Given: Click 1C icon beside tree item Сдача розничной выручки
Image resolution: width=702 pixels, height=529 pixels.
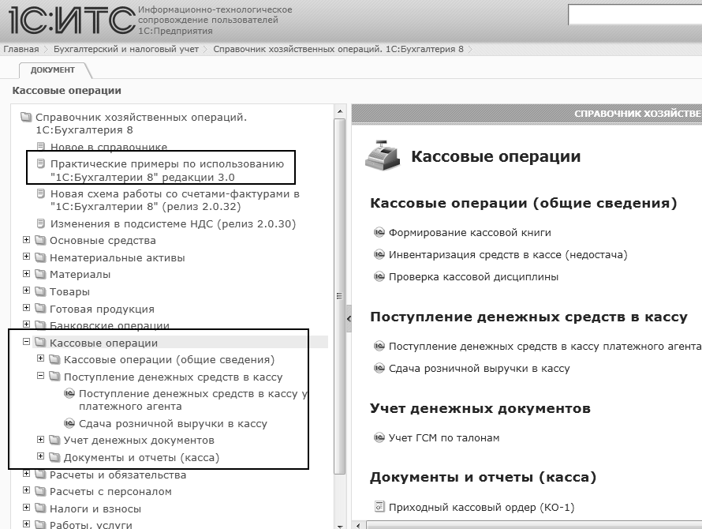Looking at the screenshot, I should tap(69, 423).
